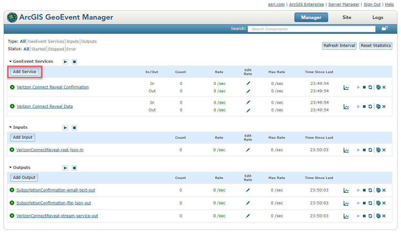The width and height of the screenshot is (401, 242).
Task: Copy SubscriptionConfirmation-email-text-out output
Action: coord(378,190)
